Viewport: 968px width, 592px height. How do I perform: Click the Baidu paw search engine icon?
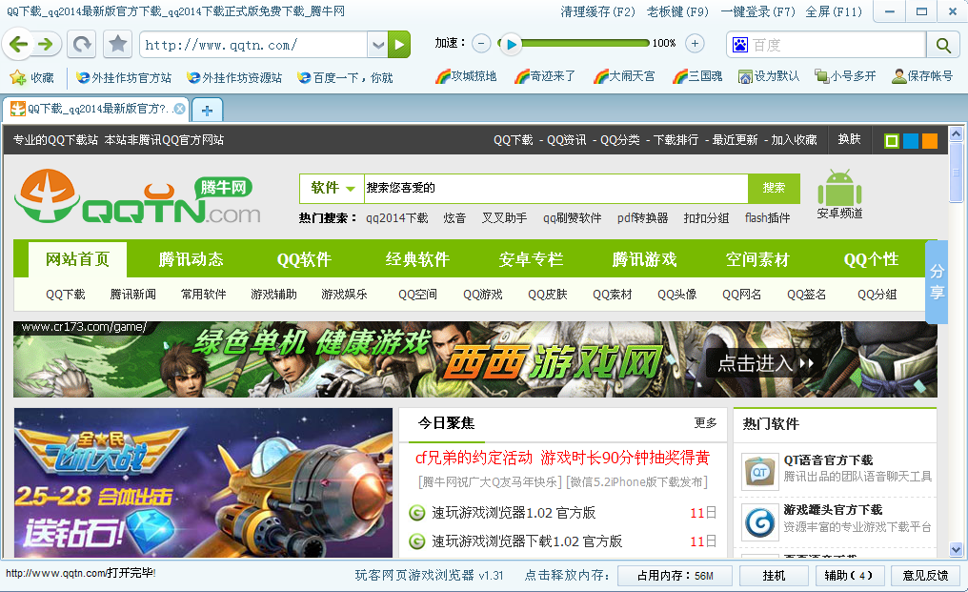740,45
